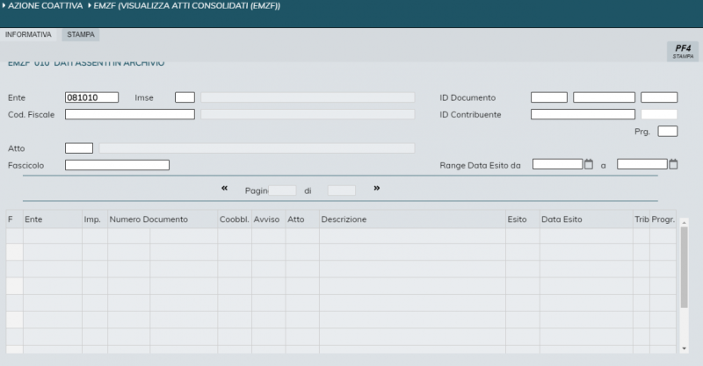The image size is (703, 366).
Task: Click the Imse input field
Action: coord(185,97)
